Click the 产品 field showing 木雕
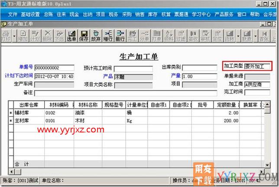The image size is (279, 187). 133,77
